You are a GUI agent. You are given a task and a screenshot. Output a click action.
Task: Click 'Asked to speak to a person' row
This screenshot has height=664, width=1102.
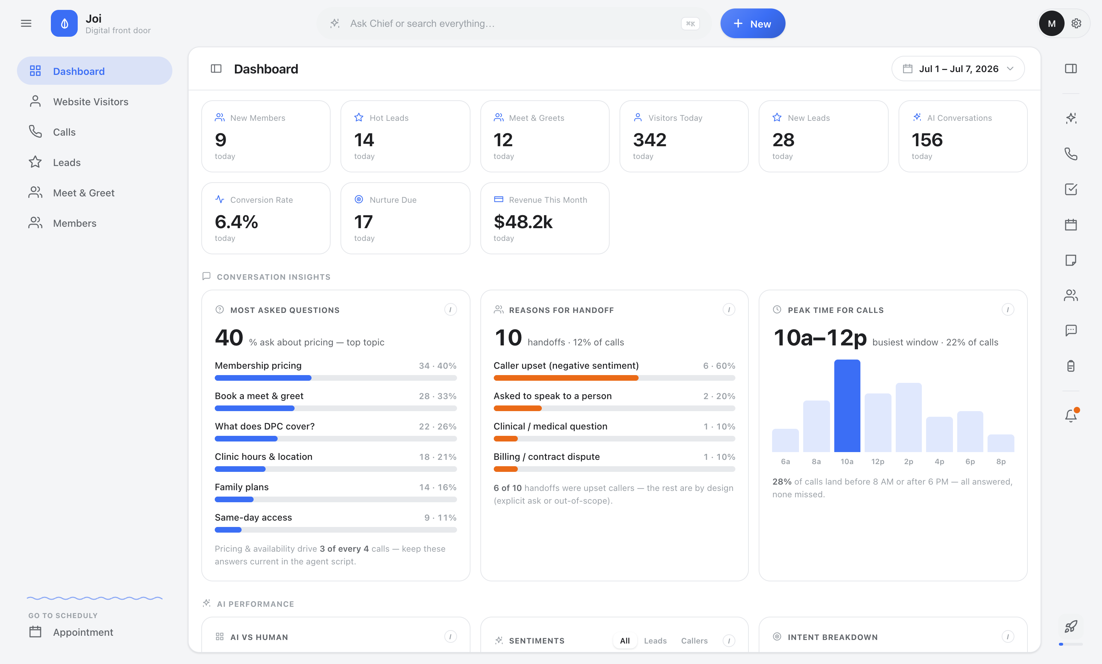click(x=614, y=401)
